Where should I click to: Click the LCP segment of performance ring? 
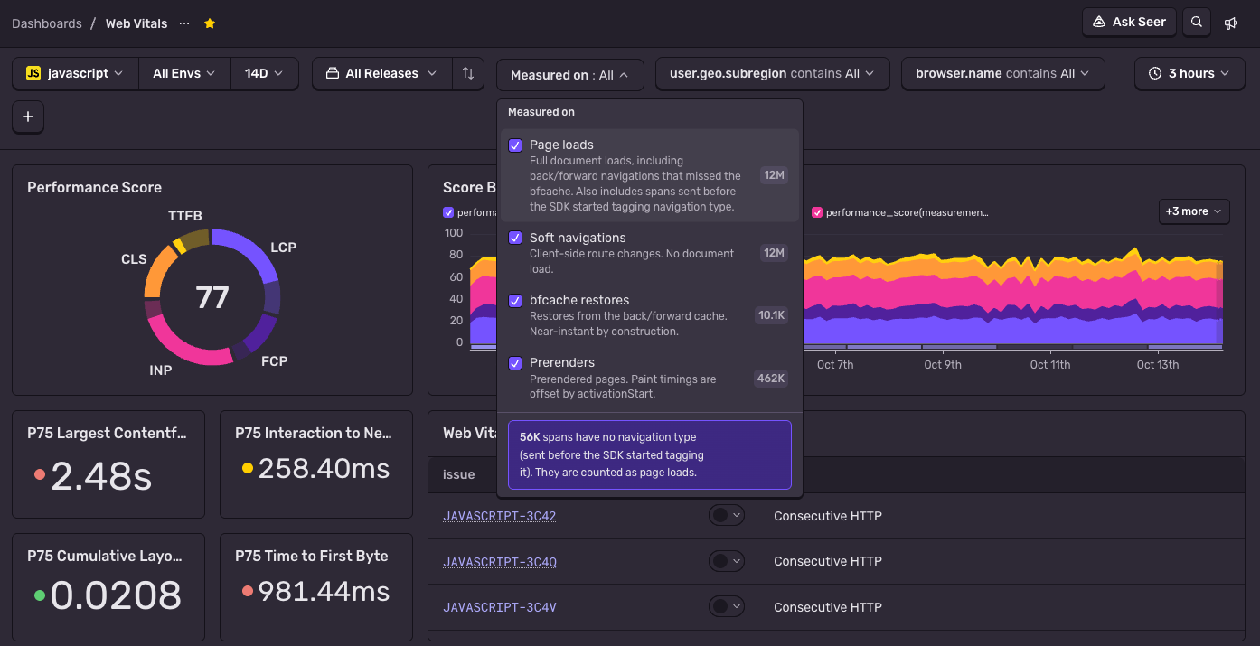tap(251, 253)
